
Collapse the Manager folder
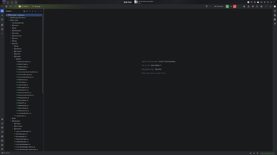11,121
